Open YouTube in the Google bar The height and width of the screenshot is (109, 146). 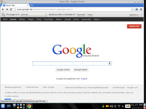coord(48,19)
